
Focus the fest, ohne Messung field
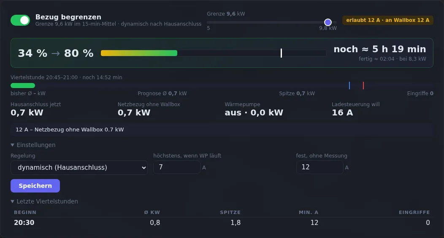click(319, 167)
